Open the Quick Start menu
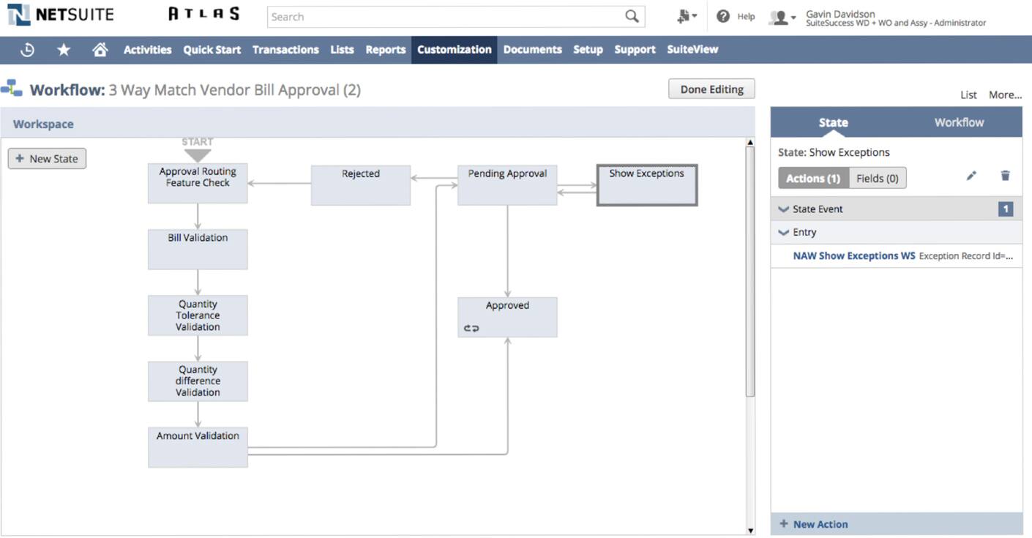Screen dimensions: 1032x538 click(x=212, y=50)
